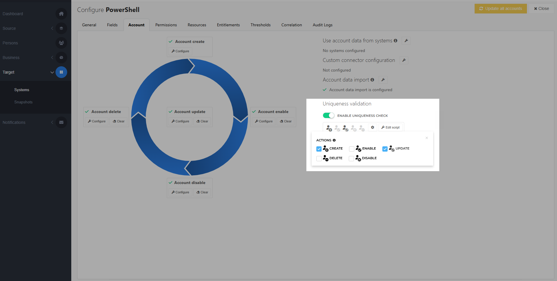Check the DISABLE action checkbox
Image resolution: width=557 pixels, height=281 pixels.
click(x=351, y=159)
